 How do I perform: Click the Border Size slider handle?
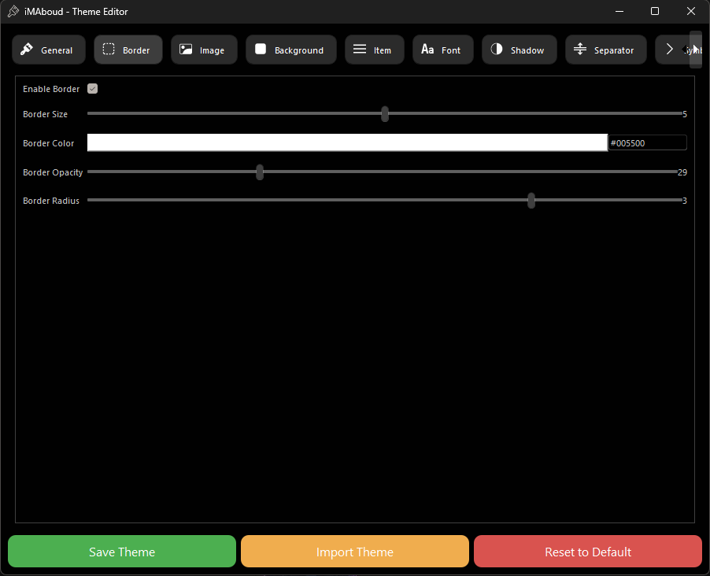[x=384, y=114]
